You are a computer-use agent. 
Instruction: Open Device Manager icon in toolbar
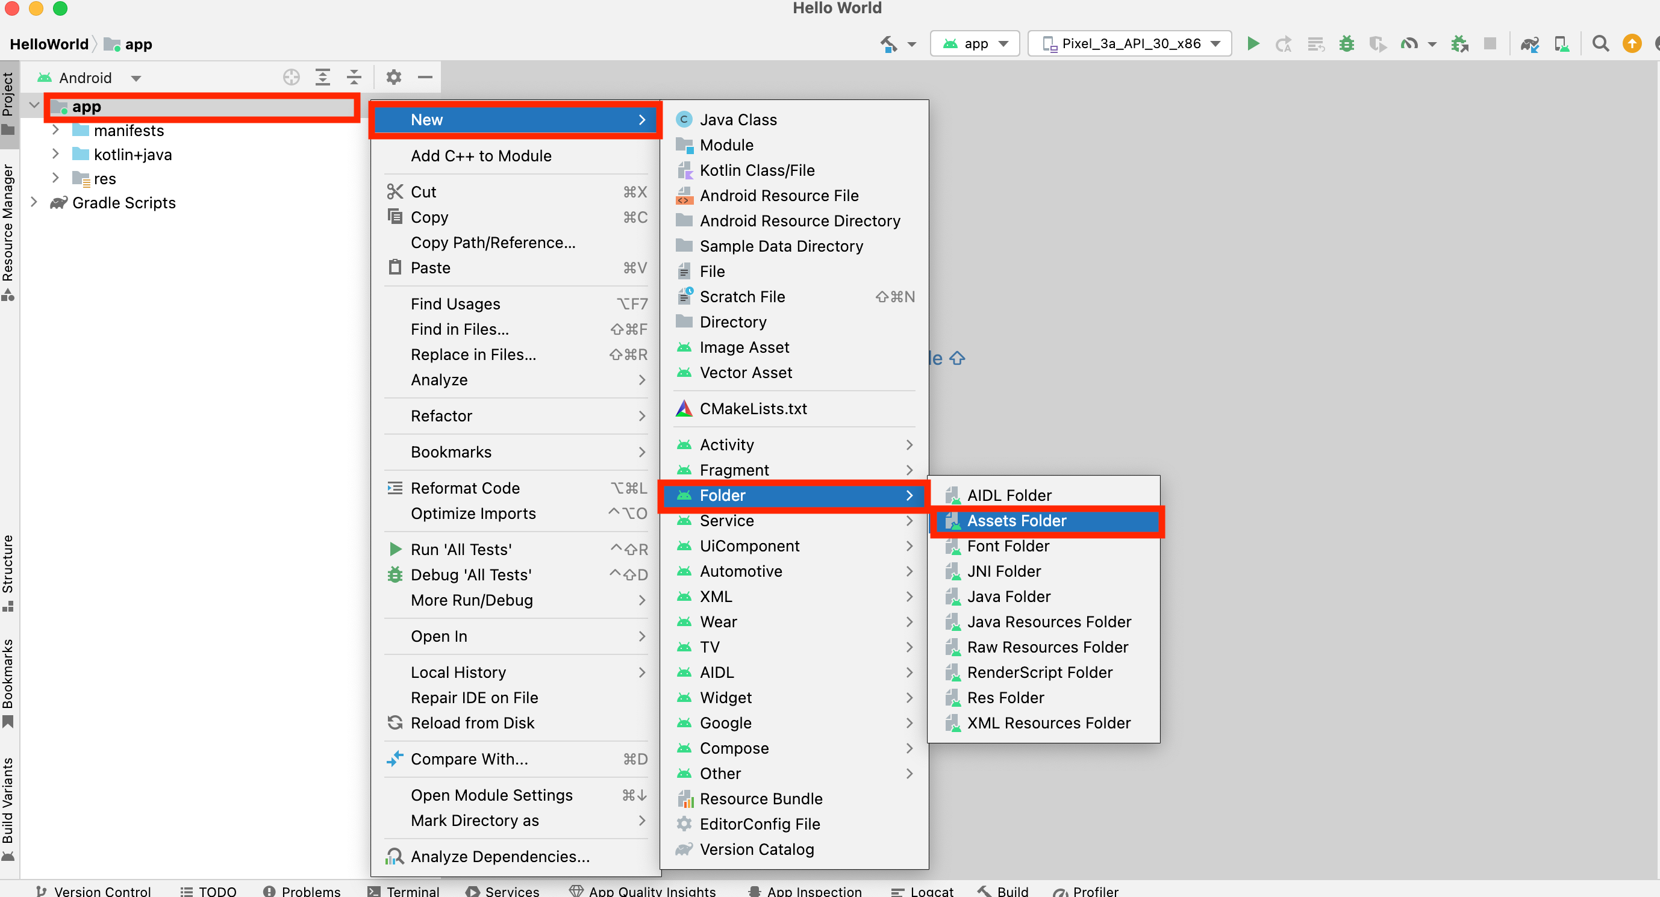pyautogui.click(x=1561, y=44)
